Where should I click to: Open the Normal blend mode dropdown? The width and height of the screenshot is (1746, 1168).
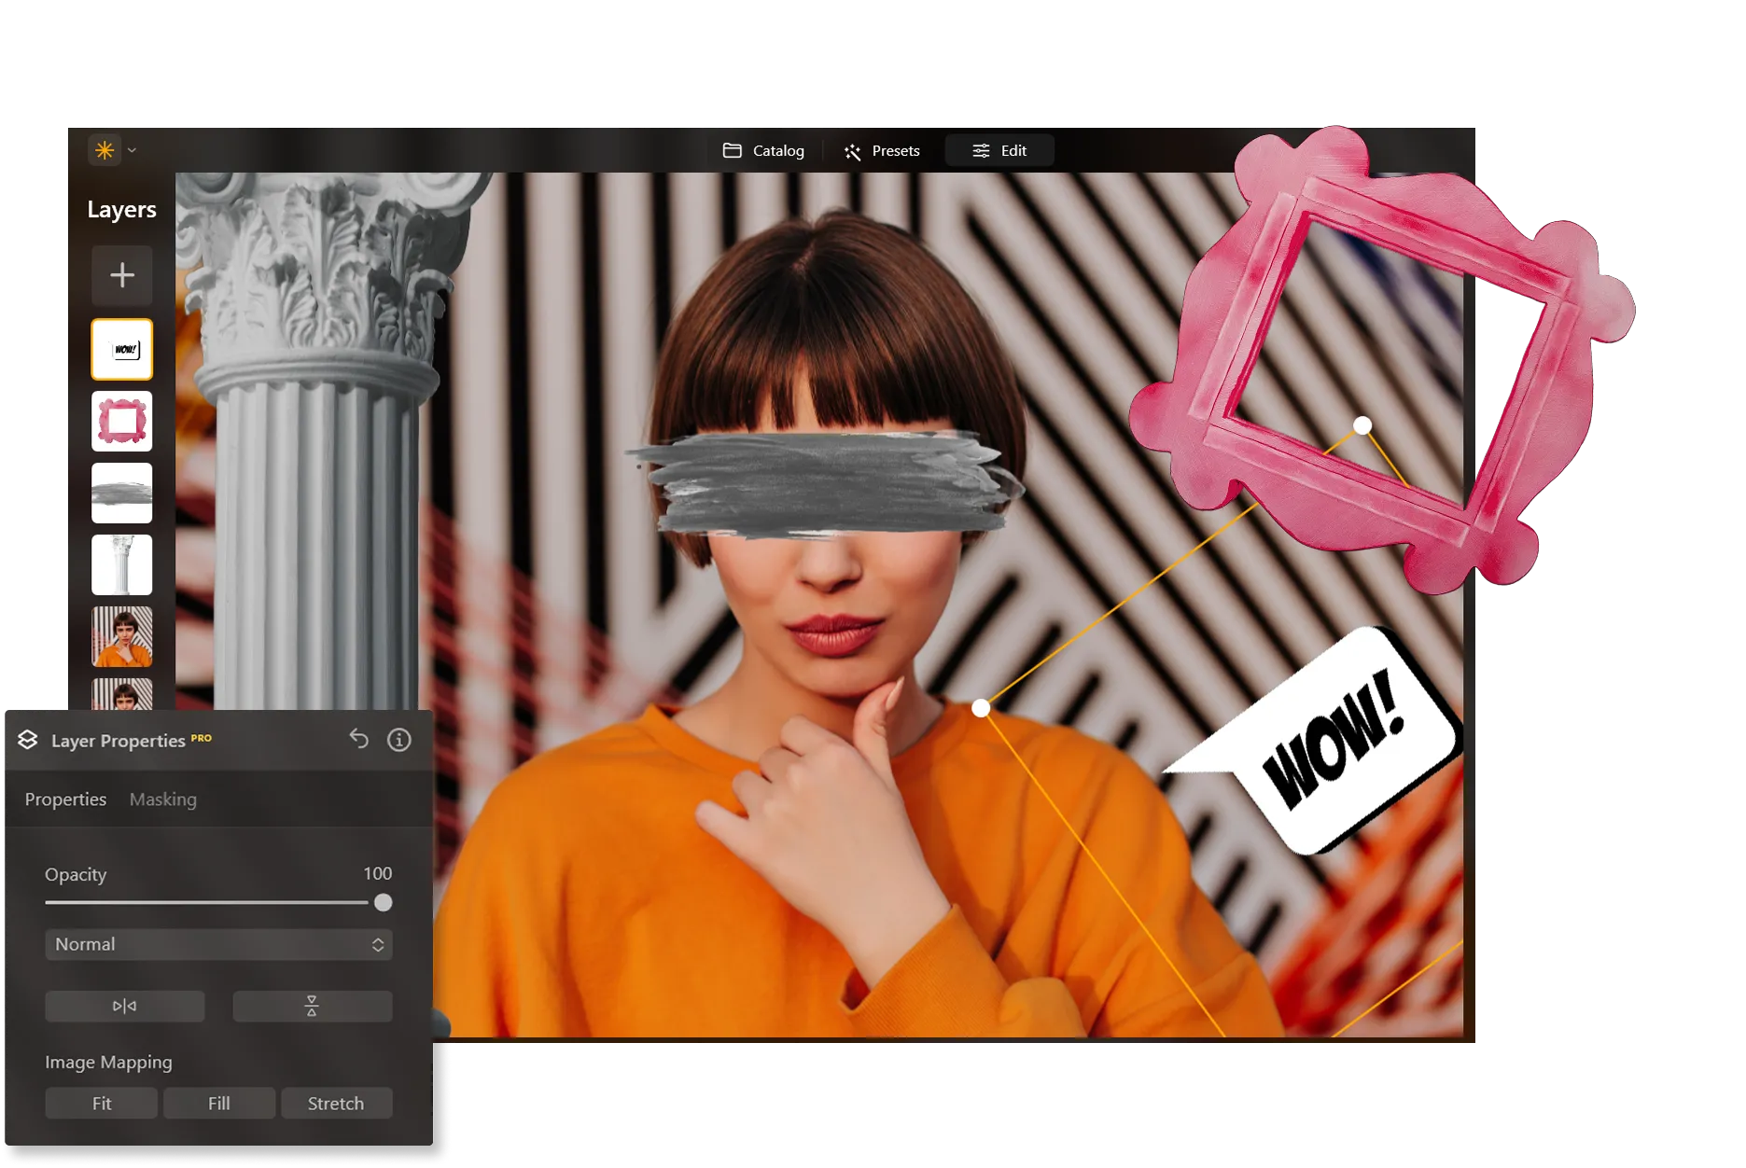tap(218, 944)
